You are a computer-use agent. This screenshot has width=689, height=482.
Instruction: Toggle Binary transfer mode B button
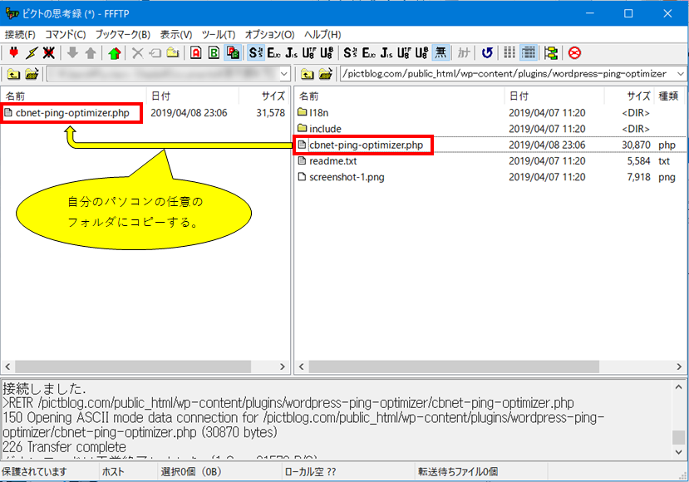tap(214, 53)
